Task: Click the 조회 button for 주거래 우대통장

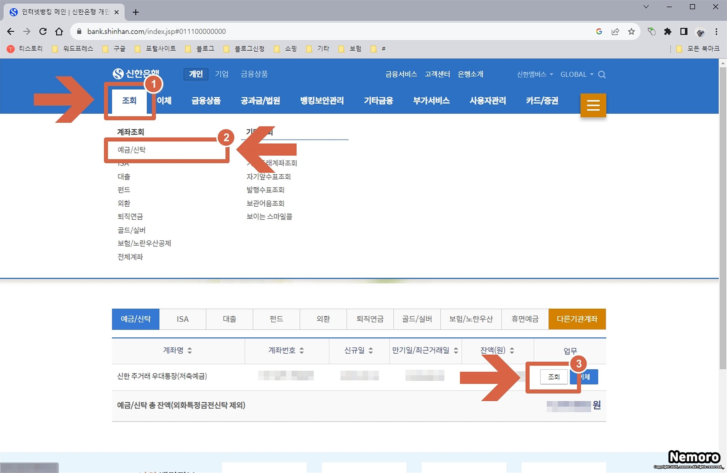Action: coord(553,377)
